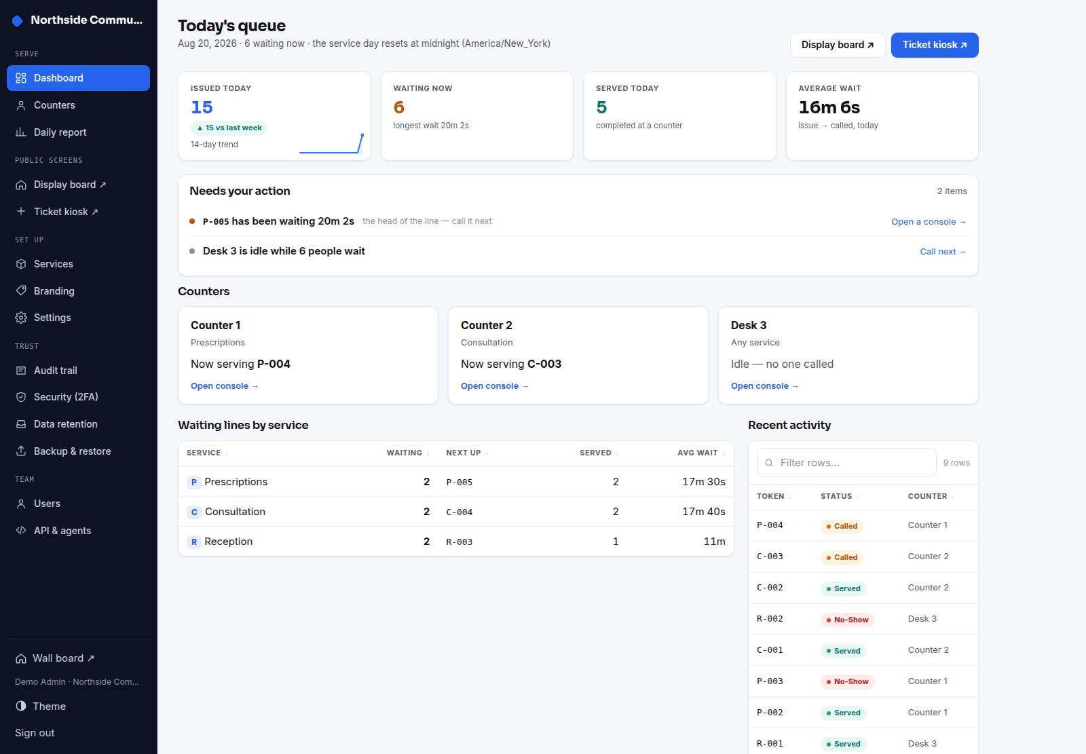The image size is (1086, 754).
Task: Open Services in the sidebar
Action: coord(78,264)
